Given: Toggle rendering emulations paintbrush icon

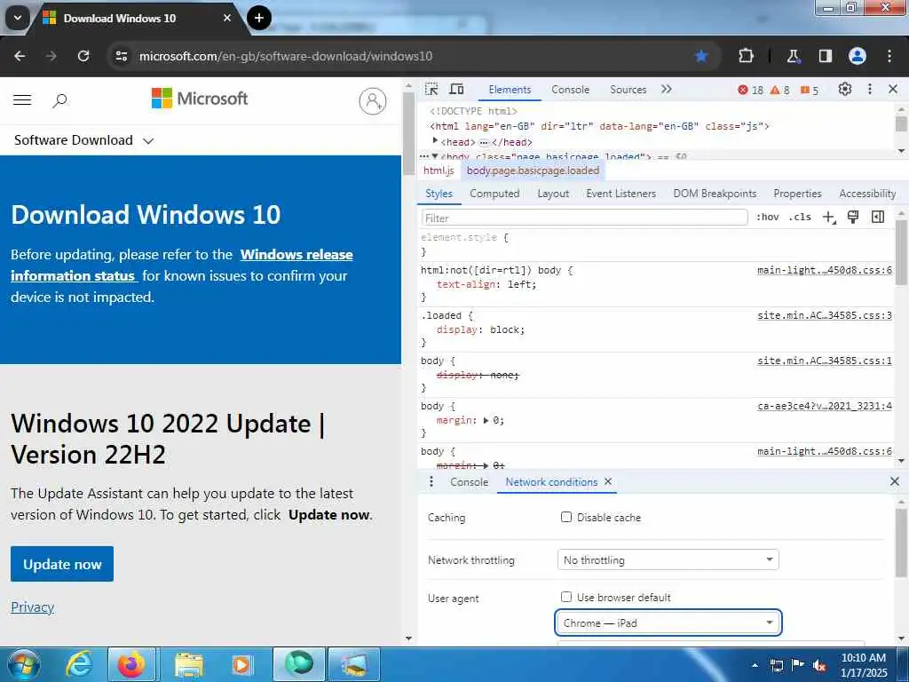Looking at the screenshot, I should [853, 217].
